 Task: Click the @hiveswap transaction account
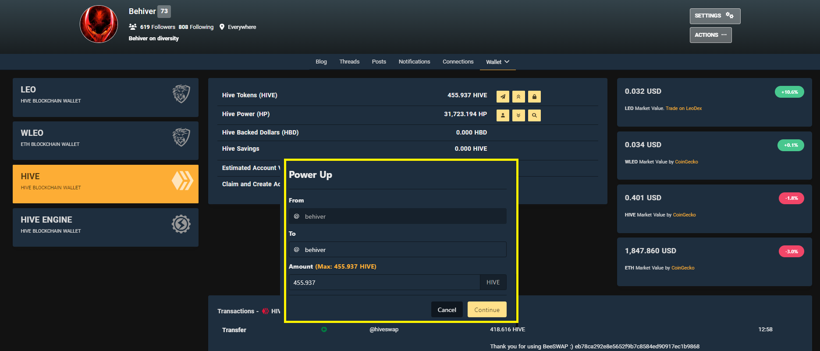384,330
